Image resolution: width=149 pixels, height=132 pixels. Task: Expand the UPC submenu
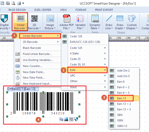85,76
